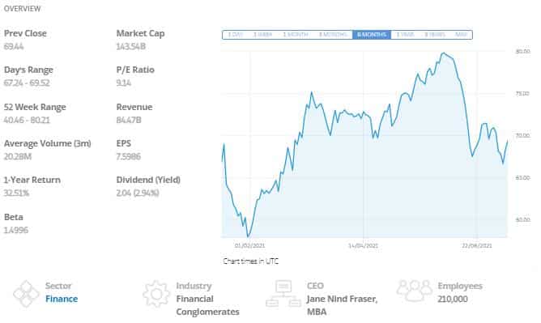Viewport: 541px width, 323px height.
Task: Click the Average Volume (3m) label
Action: (x=48, y=143)
